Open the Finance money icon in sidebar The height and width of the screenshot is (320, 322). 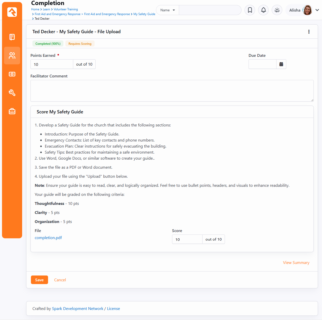point(12,74)
